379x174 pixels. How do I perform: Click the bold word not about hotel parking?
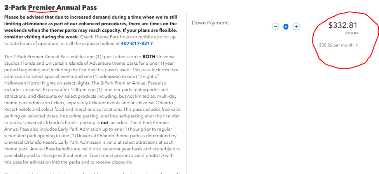click(x=104, y=123)
